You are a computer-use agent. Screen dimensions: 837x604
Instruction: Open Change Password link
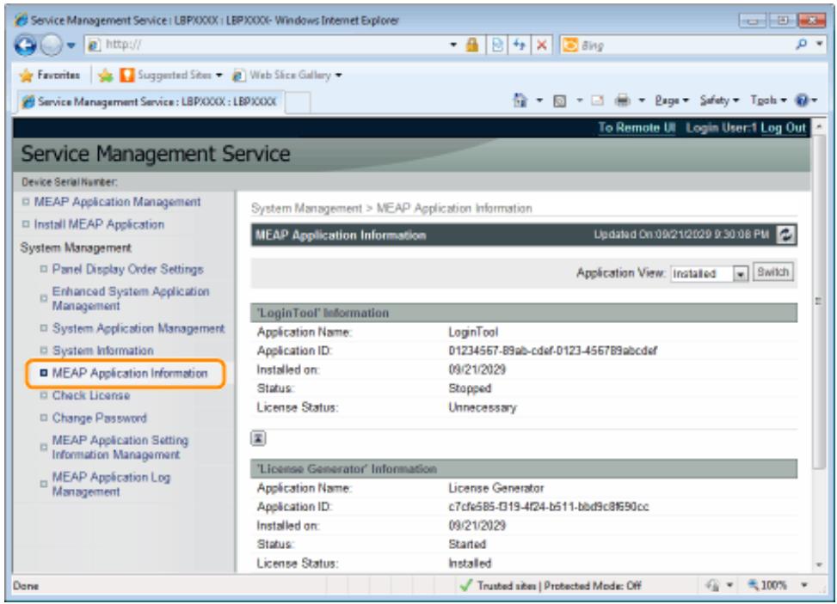pyautogui.click(x=99, y=418)
